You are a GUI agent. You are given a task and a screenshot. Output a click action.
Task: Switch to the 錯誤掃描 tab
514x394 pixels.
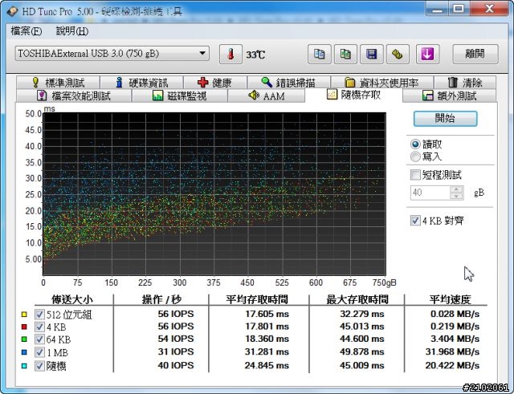click(x=289, y=83)
